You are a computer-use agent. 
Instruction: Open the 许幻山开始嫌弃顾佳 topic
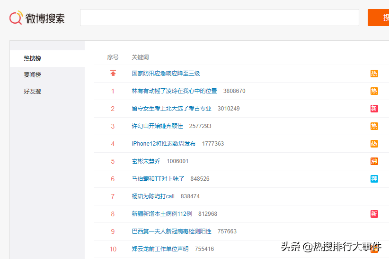pos(157,126)
